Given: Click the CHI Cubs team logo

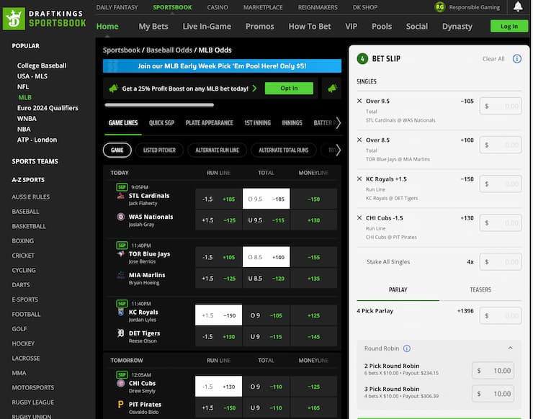Looking at the screenshot, I should (120, 383).
